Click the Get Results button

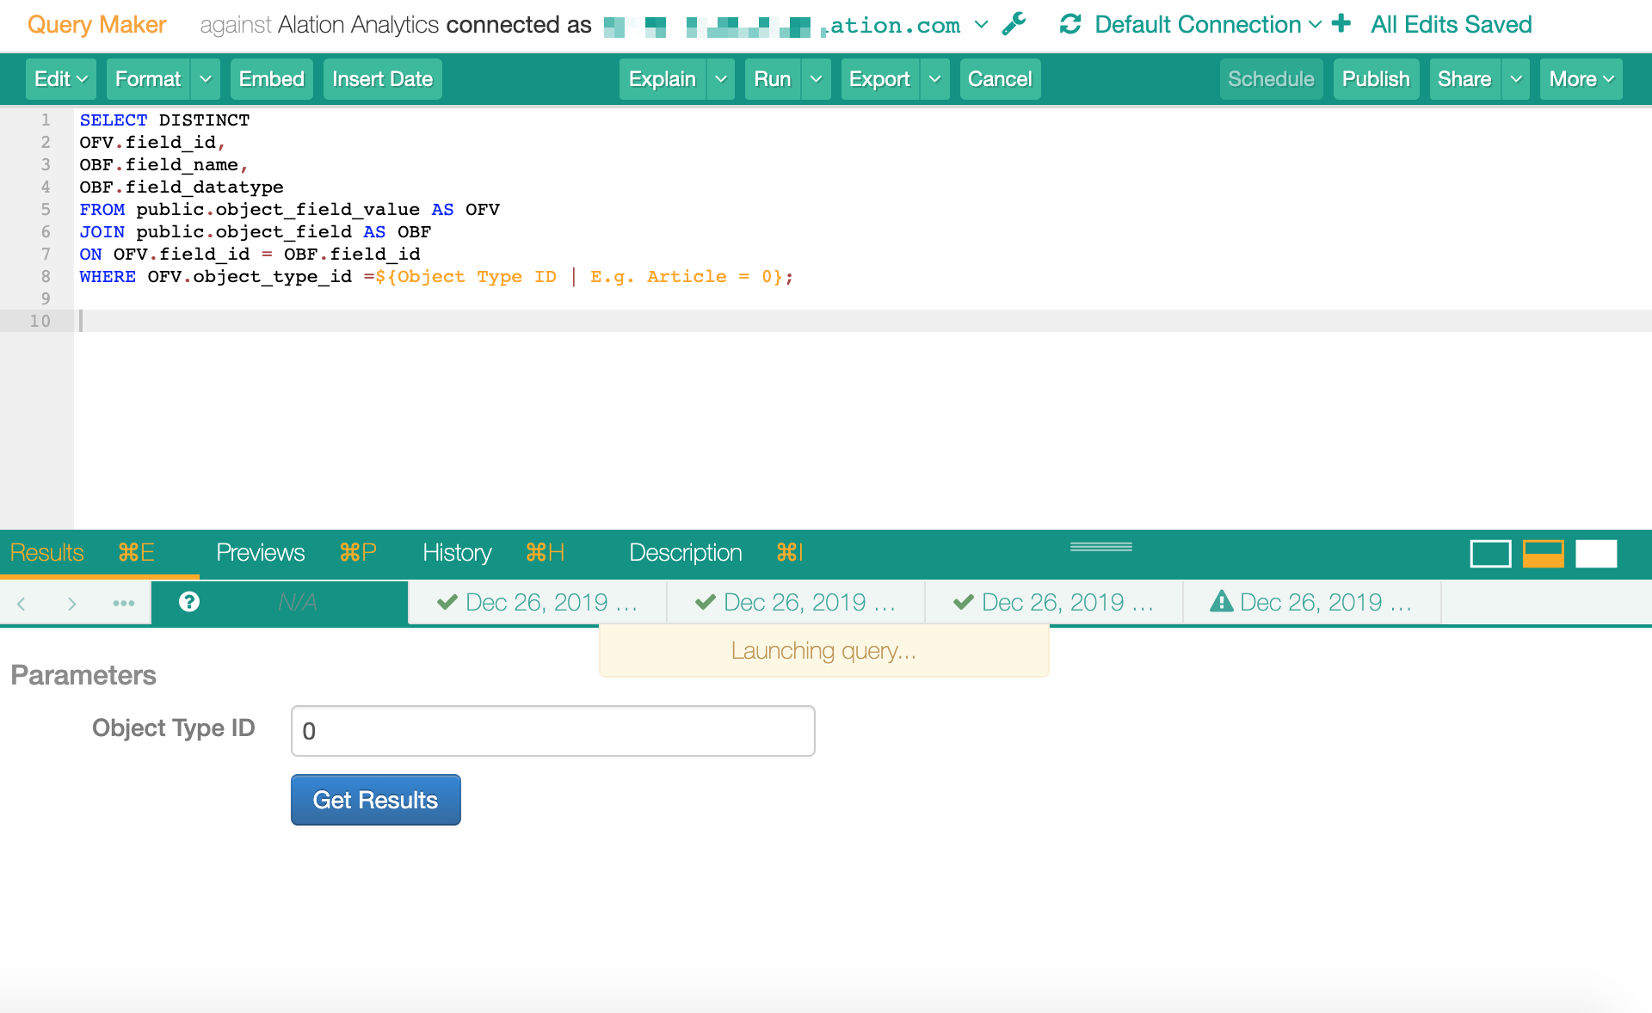tap(375, 800)
